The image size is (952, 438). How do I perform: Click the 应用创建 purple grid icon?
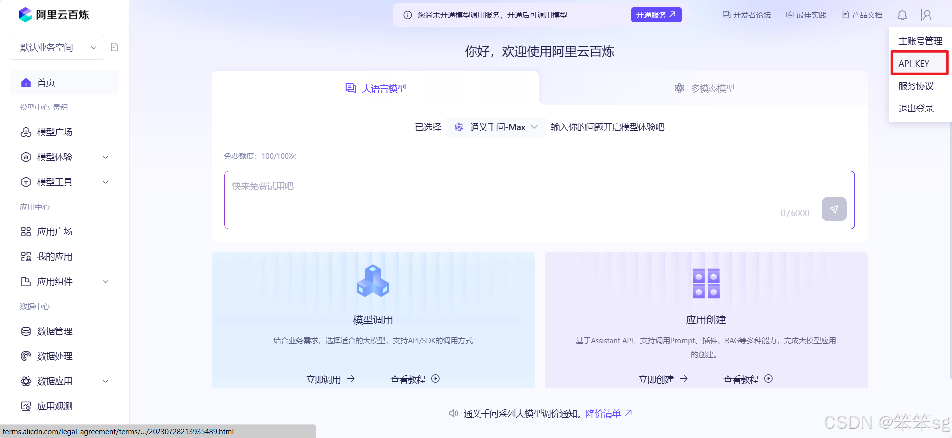[706, 283]
